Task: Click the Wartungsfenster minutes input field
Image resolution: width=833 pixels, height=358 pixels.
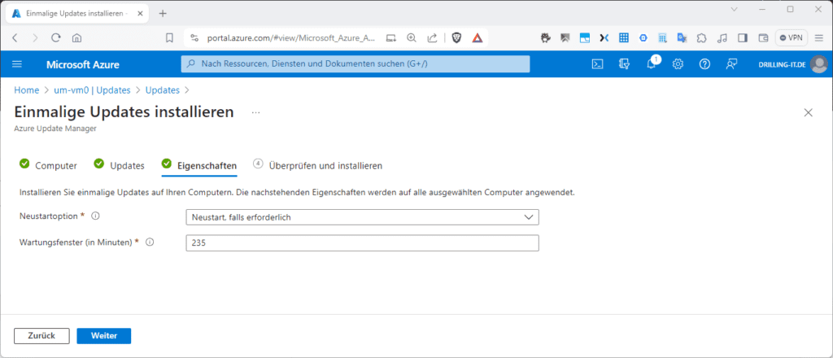Action: click(x=362, y=243)
